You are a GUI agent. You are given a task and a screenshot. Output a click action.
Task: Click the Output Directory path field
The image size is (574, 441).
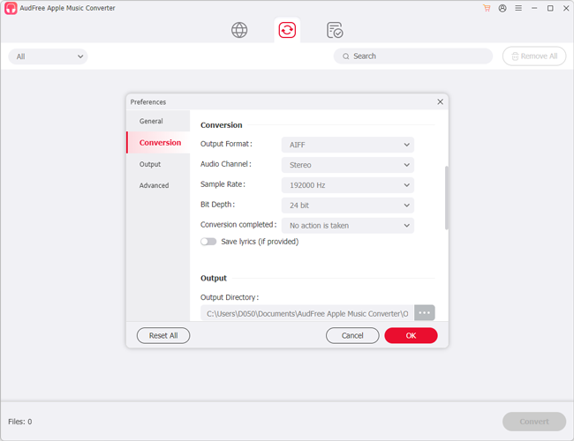pyautogui.click(x=307, y=313)
